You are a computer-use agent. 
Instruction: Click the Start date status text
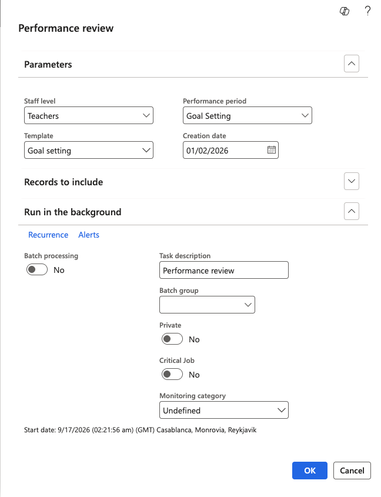[140, 430]
